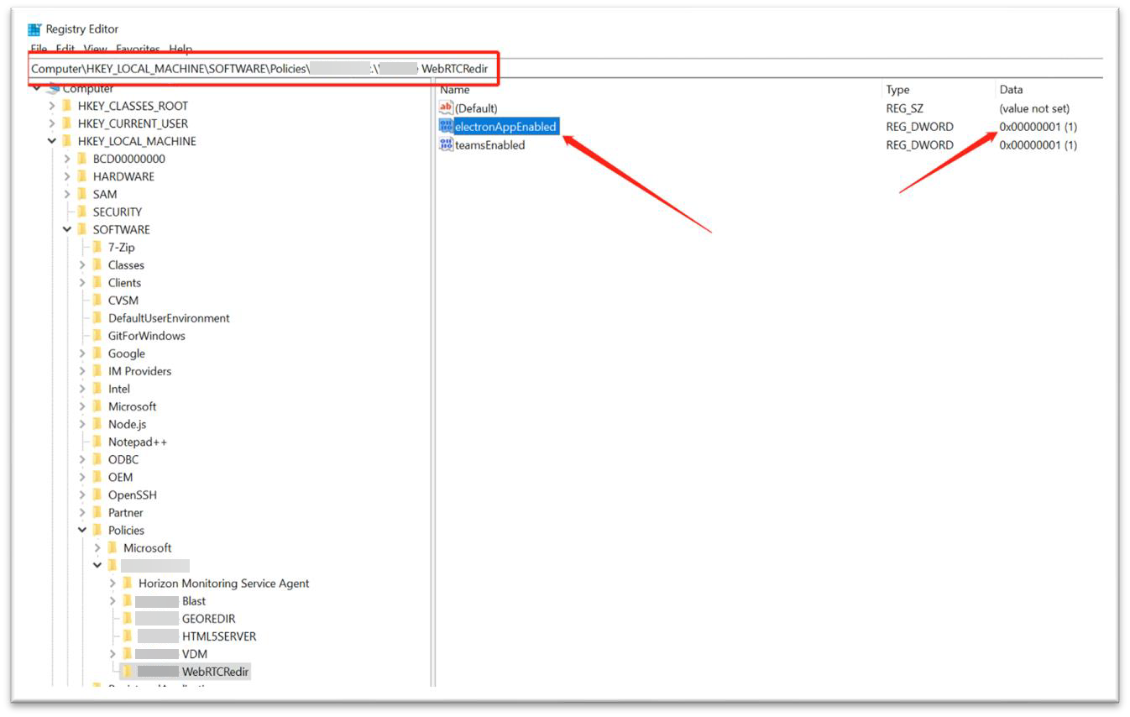Select the HKEY_CURRENT_USER key
1130x717 pixels.
tap(133, 123)
